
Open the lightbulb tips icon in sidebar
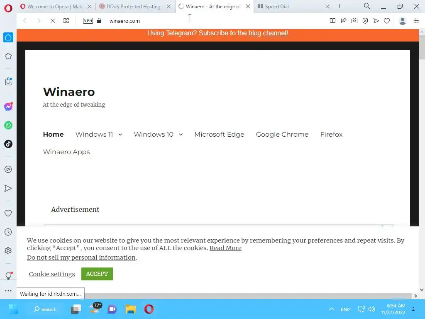pos(8,276)
